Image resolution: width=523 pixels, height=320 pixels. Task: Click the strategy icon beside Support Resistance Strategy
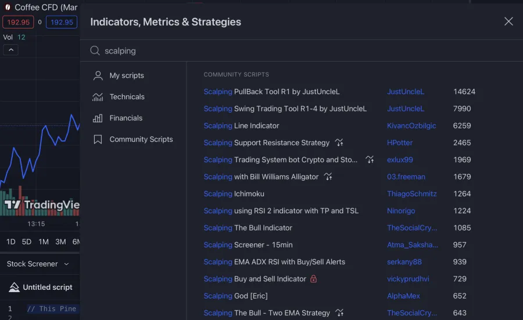pyautogui.click(x=339, y=143)
